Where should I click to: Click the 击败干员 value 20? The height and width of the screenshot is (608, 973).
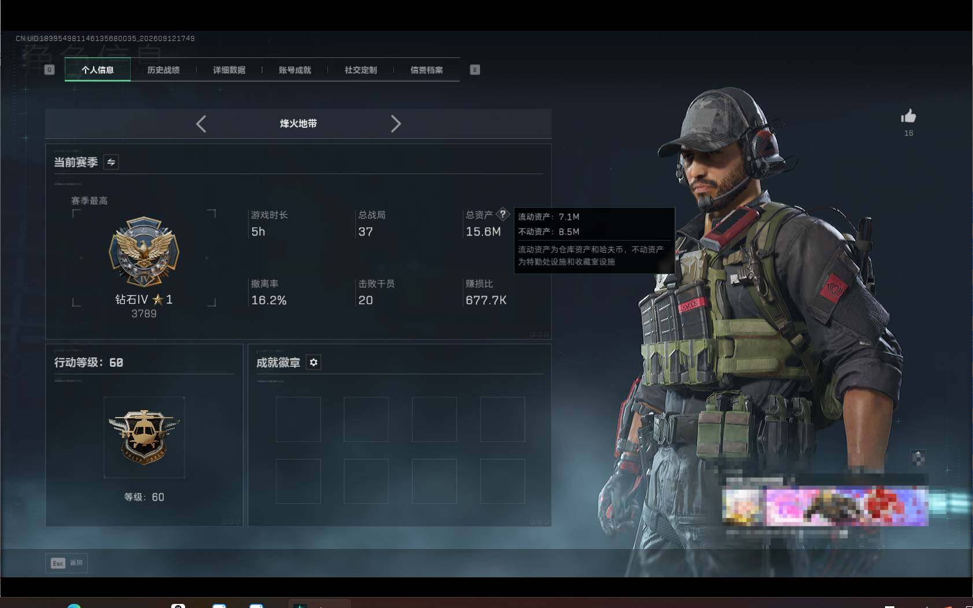click(366, 300)
